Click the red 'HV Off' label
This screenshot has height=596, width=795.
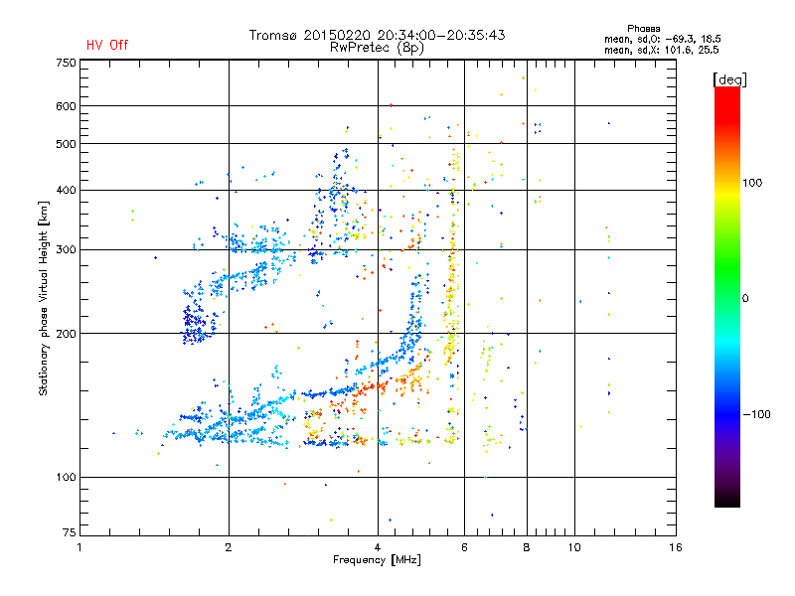pyautogui.click(x=107, y=45)
